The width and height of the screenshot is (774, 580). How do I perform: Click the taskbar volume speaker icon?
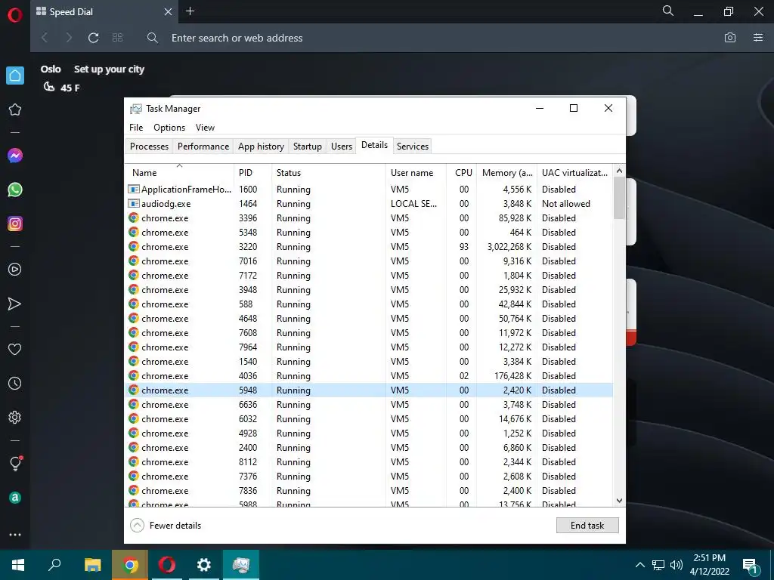click(676, 565)
